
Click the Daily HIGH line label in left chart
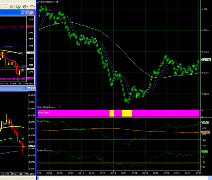point(7,47)
